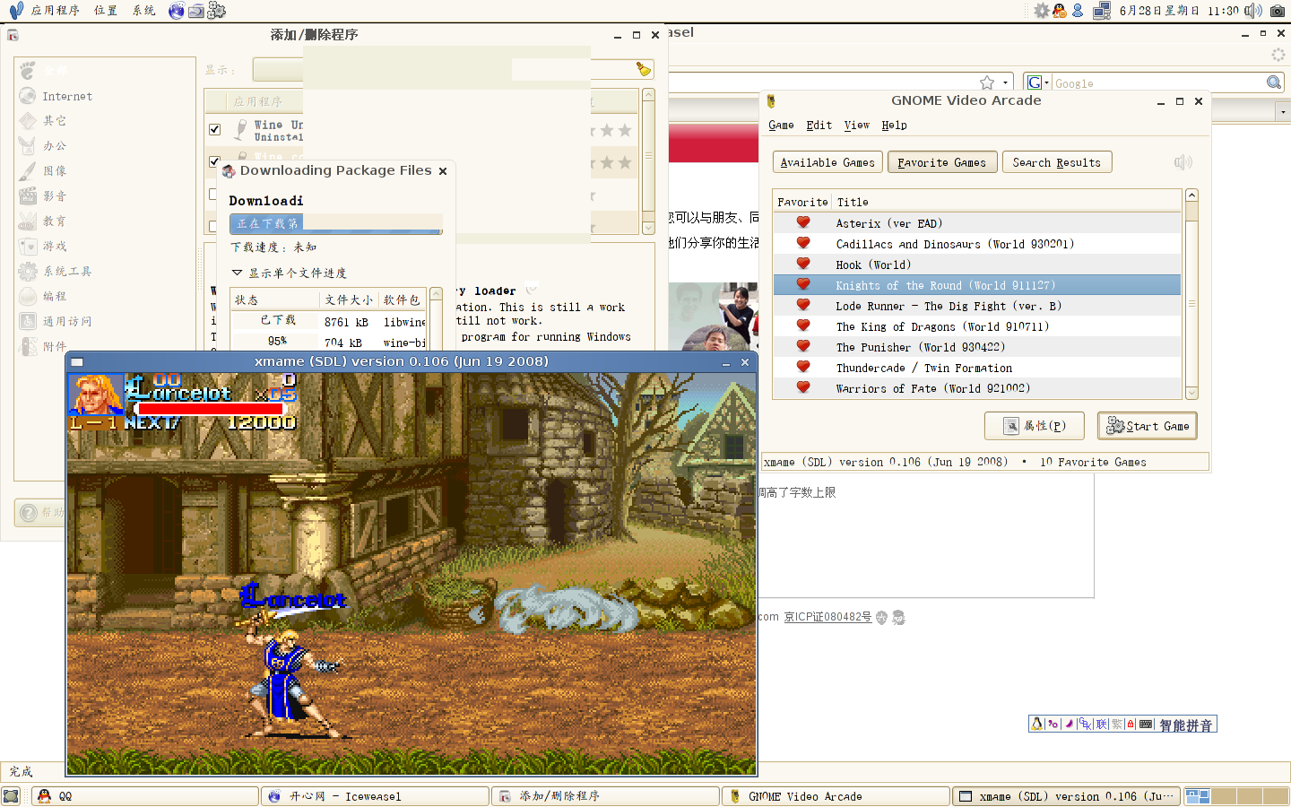Select the 影音 multimedia category
Screen dimensions: 1291x807
pos(105,195)
